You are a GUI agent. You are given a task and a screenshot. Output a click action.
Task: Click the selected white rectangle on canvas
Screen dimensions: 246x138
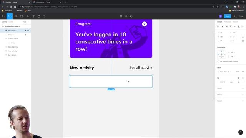point(111,81)
